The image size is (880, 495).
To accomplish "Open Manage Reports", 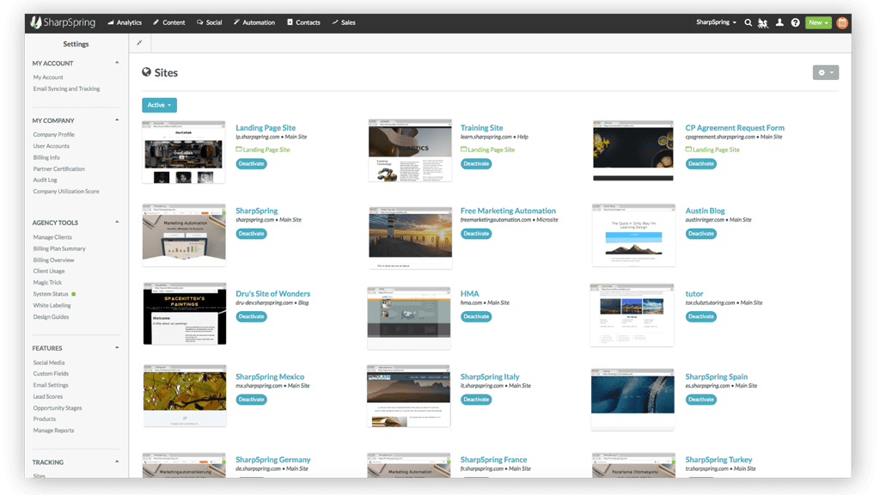I will pyautogui.click(x=54, y=431).
